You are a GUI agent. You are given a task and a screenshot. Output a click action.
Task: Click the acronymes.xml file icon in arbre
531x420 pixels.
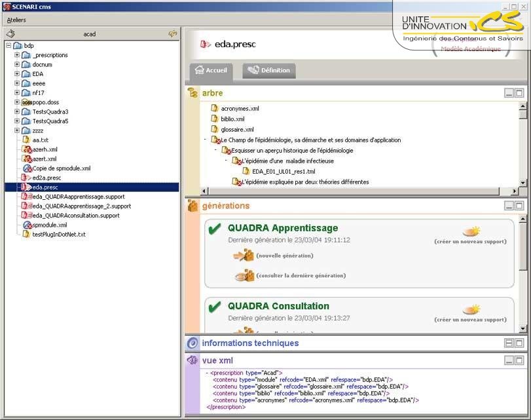click(214, 108)
